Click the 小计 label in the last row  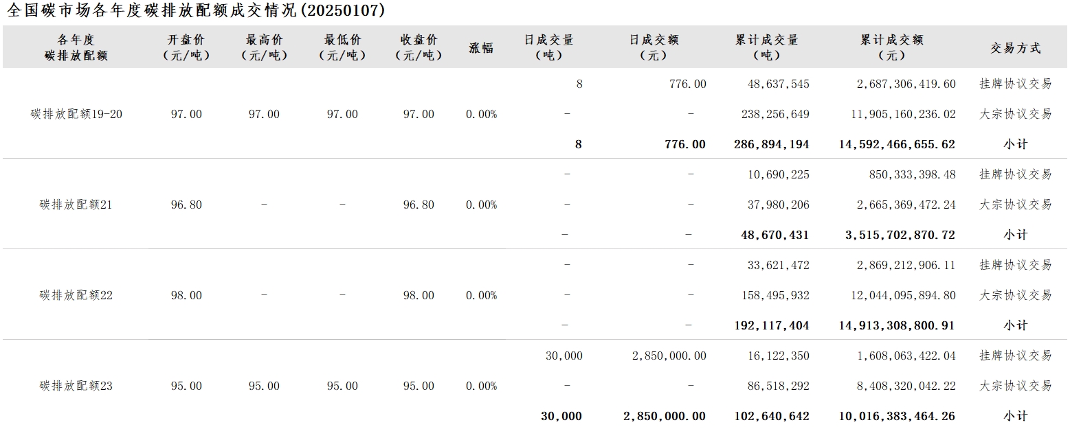point(1015,416)
